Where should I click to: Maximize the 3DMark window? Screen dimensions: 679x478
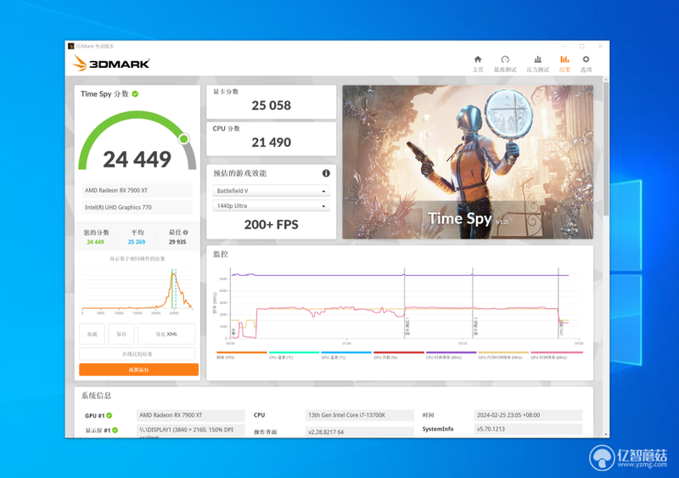point(582,46)
